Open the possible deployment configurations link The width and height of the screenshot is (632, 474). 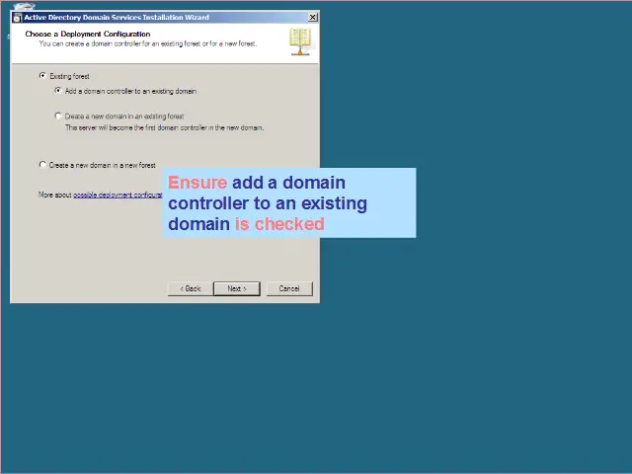pos(118,195)
